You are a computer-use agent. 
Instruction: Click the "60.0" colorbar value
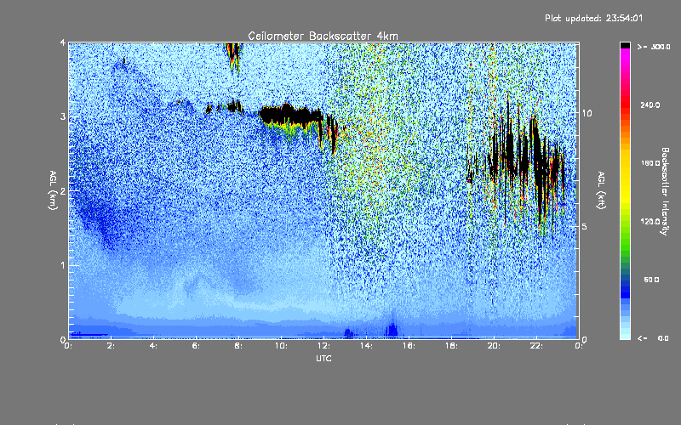651,280
